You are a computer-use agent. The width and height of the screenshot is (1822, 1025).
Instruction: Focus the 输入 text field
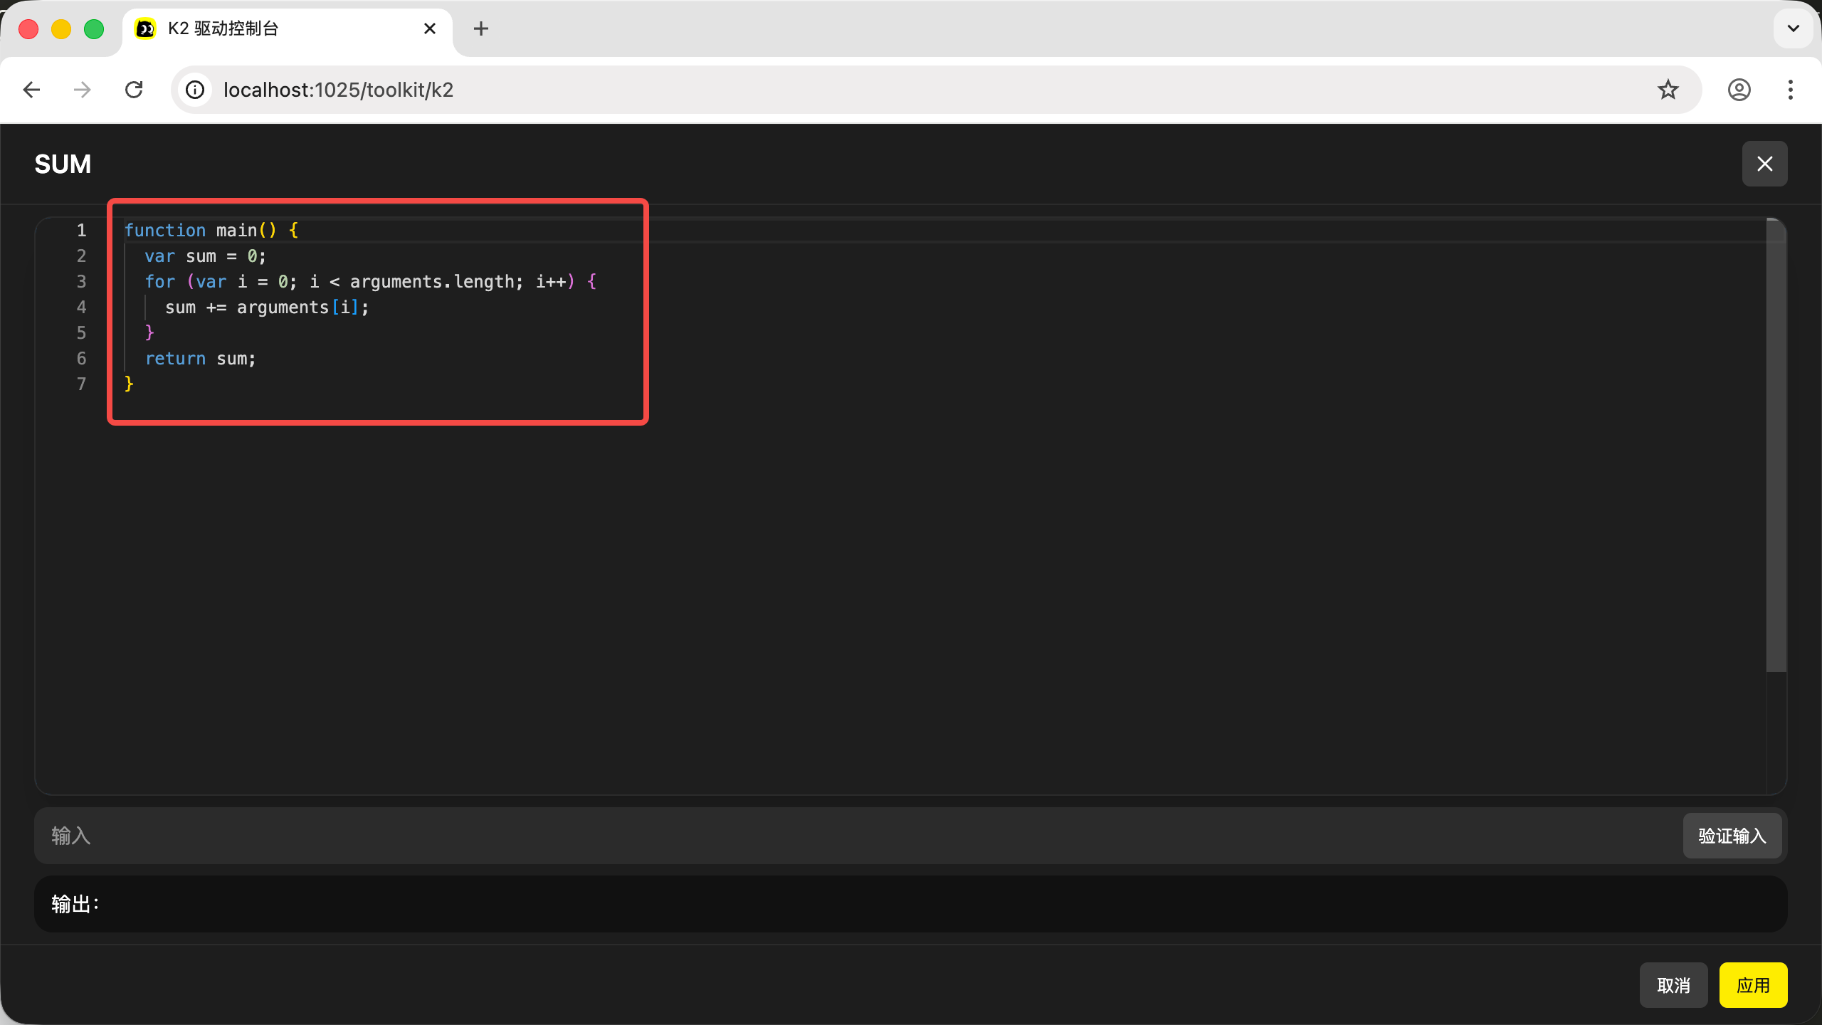[x=854, y=836]
